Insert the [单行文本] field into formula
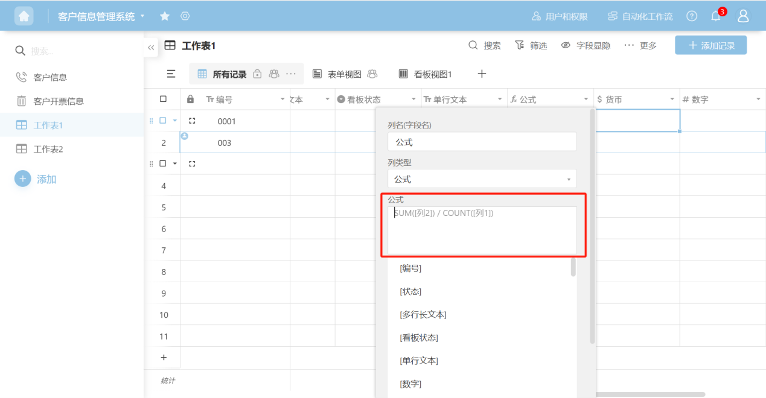The image size is (766, 398). click(x=419, y=361)
